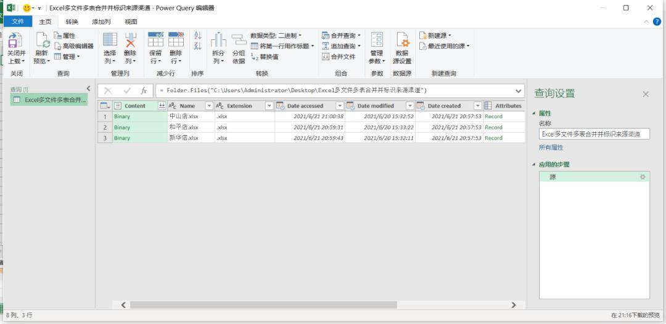Open the Extension column filter dropdown
This screenshot has height=324, width=666.
[x=269, y=106]
